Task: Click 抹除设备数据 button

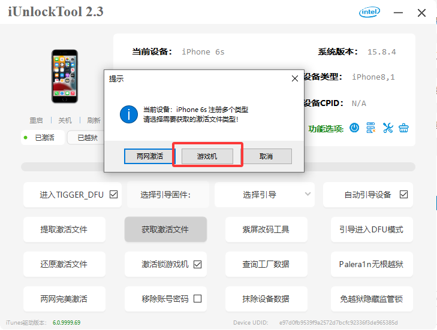Action: (266, 299)
